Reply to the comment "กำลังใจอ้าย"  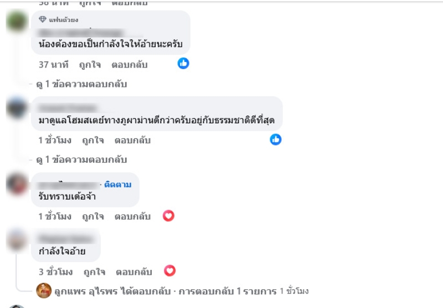point(133,272)
